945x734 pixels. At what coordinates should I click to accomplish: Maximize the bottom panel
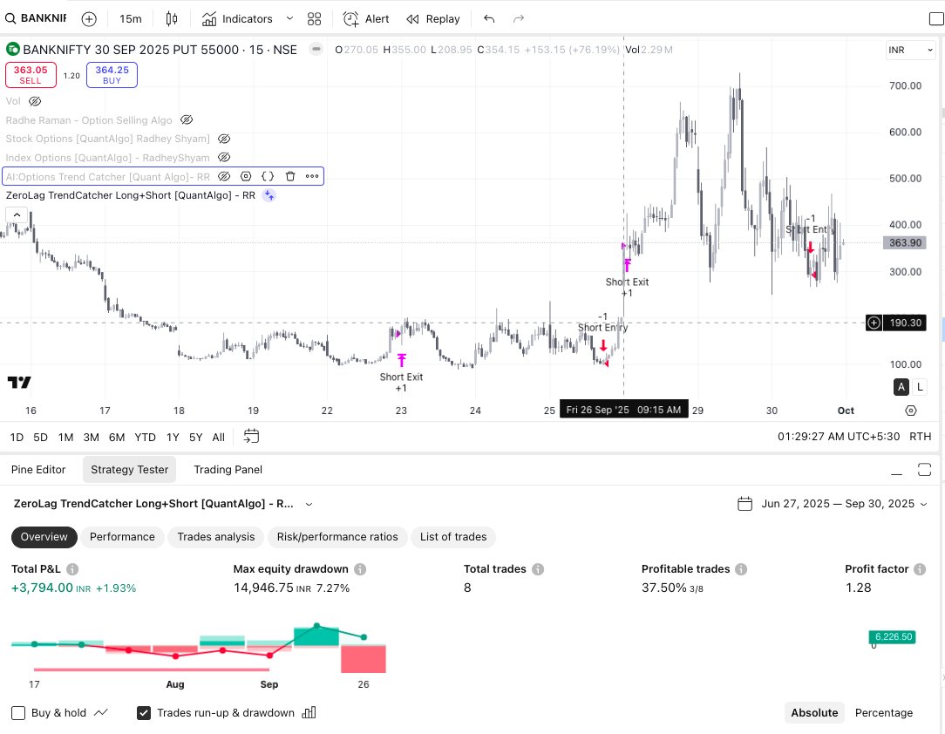pos(924,470)
